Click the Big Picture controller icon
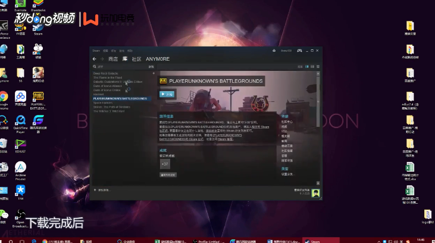435x243 pixels. pyautogui.click(x=299, y=51)
